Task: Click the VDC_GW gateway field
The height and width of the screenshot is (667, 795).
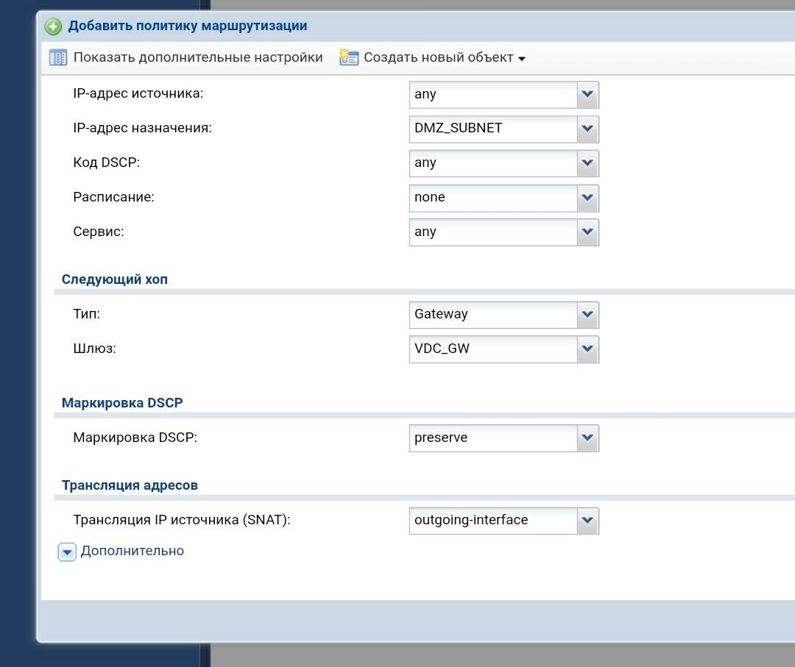Action: 493,349
